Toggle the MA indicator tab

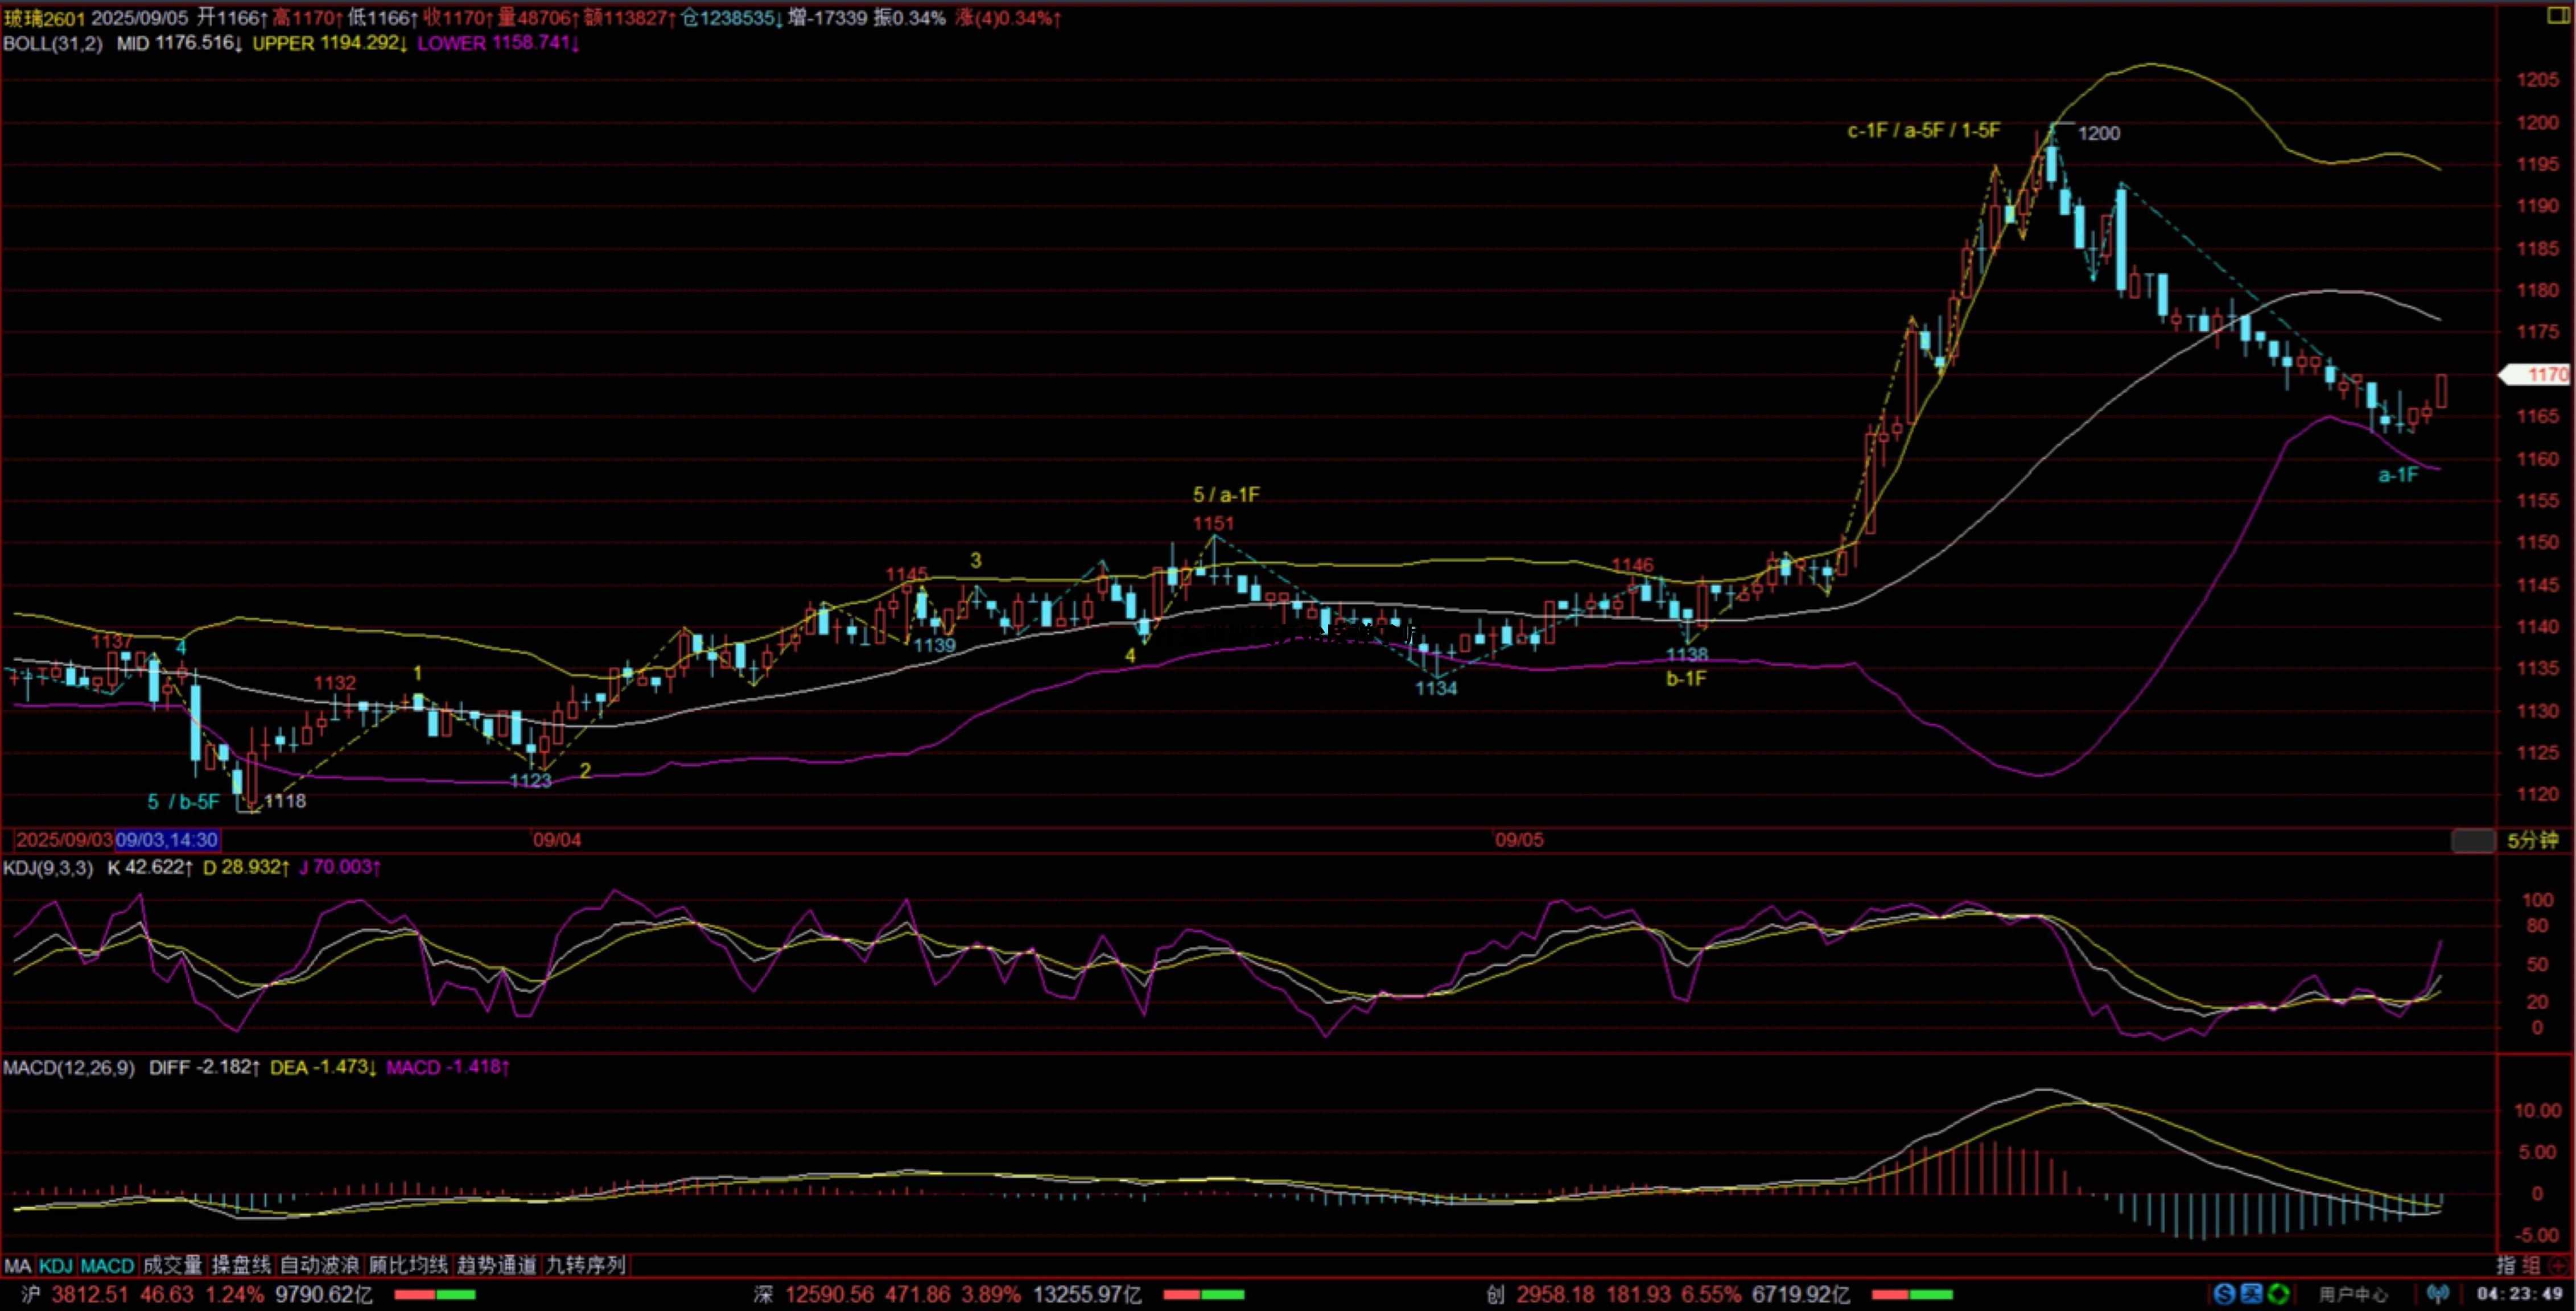(x=18, y=1265)
